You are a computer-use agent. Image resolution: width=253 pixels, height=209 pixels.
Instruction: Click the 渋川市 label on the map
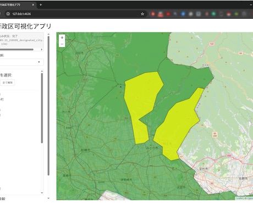click(x=66, y=112)
